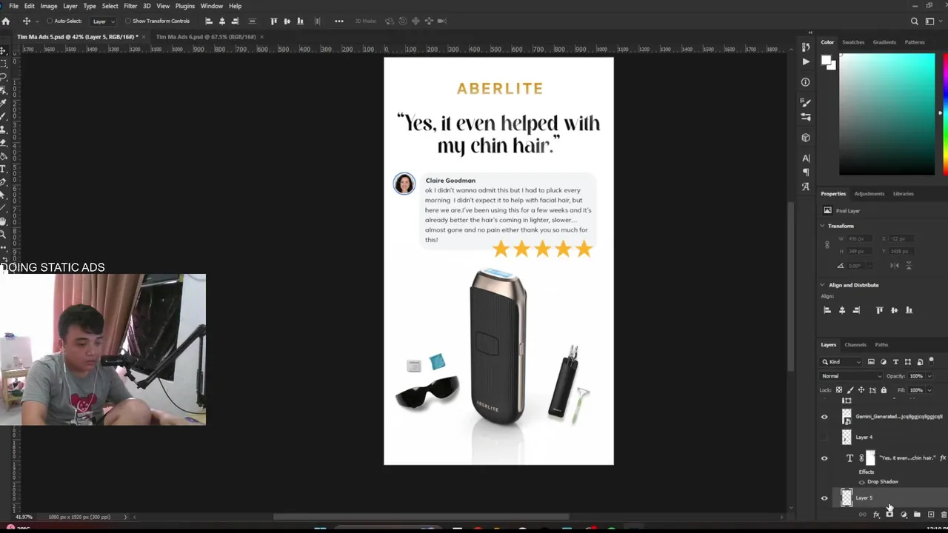Switch to the Swatches tab
Viewport: 948px width, 533px height.
[853, 42]
